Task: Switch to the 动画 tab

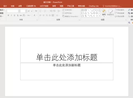Action: (20, 6)
